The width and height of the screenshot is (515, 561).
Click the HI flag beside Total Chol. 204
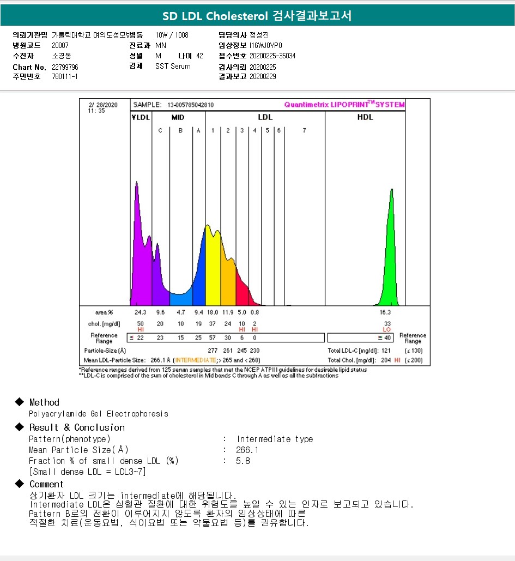pos(397,360)
